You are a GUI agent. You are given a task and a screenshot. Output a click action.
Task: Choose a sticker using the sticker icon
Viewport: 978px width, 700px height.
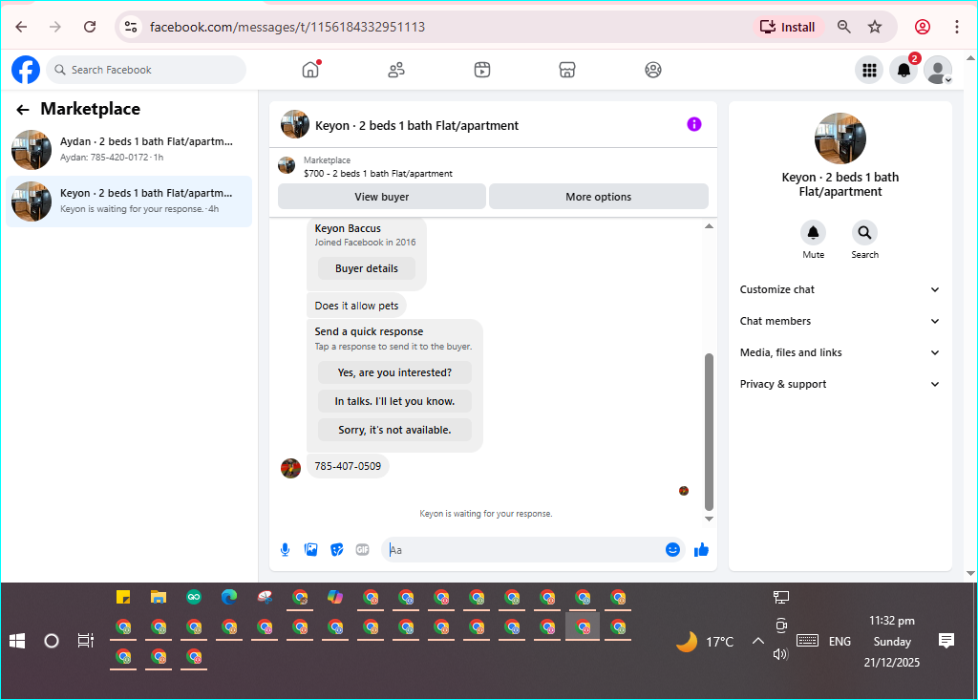pyautogui.click(x=337, y=550)
